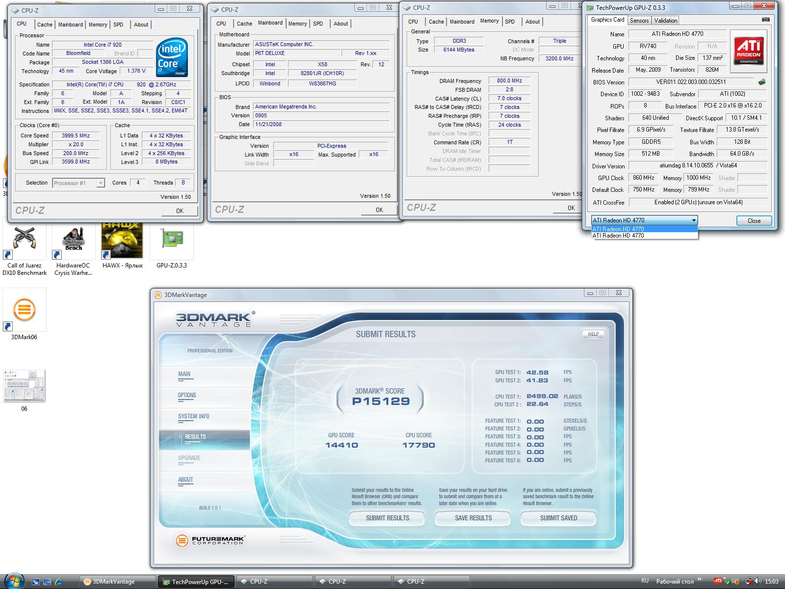The width and height of the screenshot is (785, 589).
Task: Click the GPU score value 14410
Action: pyautogui.click(x=341, y=445)
